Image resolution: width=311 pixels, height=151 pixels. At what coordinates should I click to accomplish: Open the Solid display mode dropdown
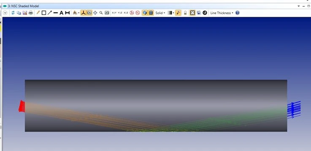[160, 13]
